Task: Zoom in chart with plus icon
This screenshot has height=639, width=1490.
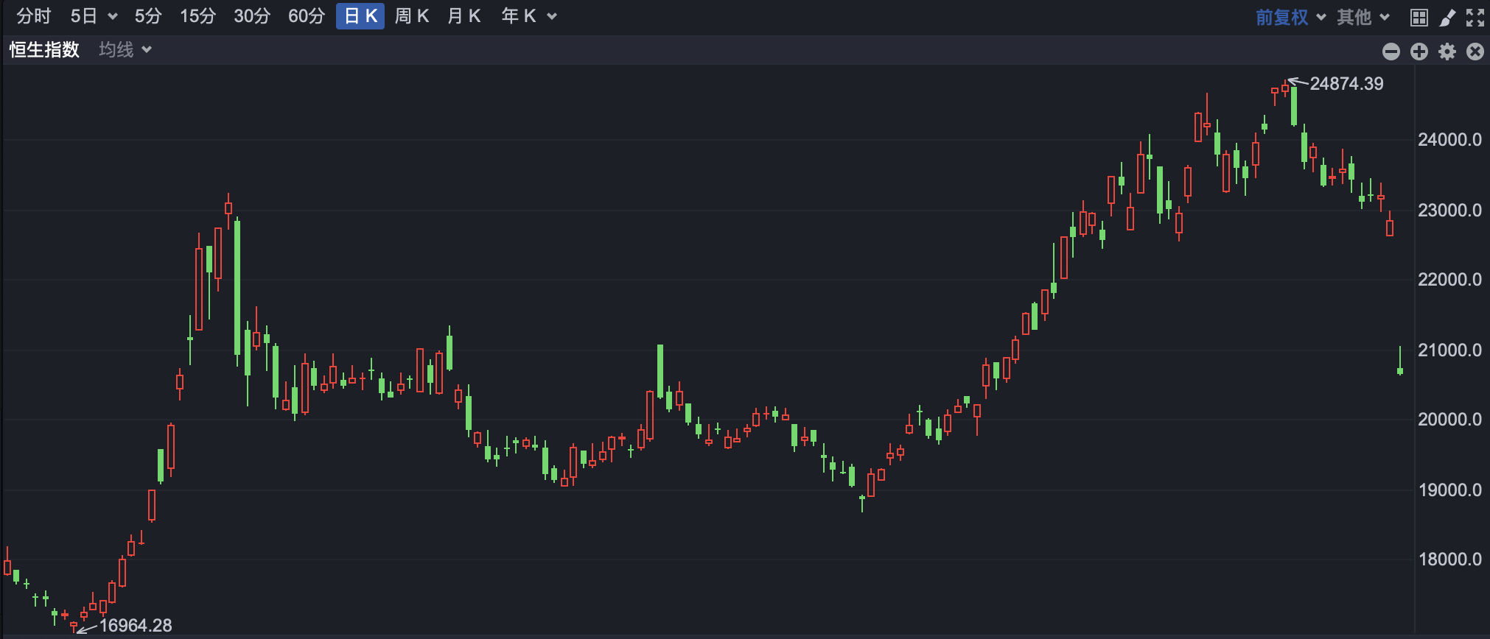Action: coord(1419,51)
